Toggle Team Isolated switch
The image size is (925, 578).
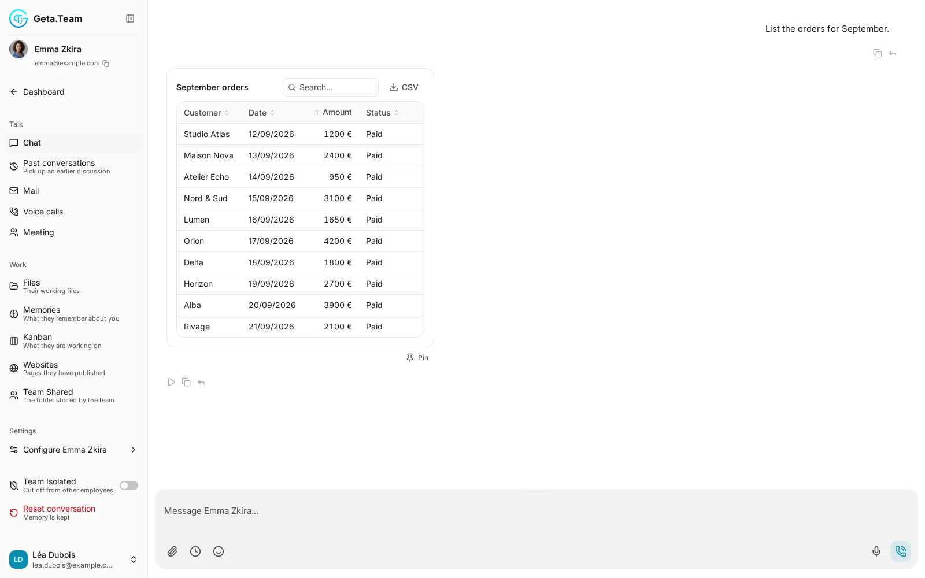[x=129, y=486]
